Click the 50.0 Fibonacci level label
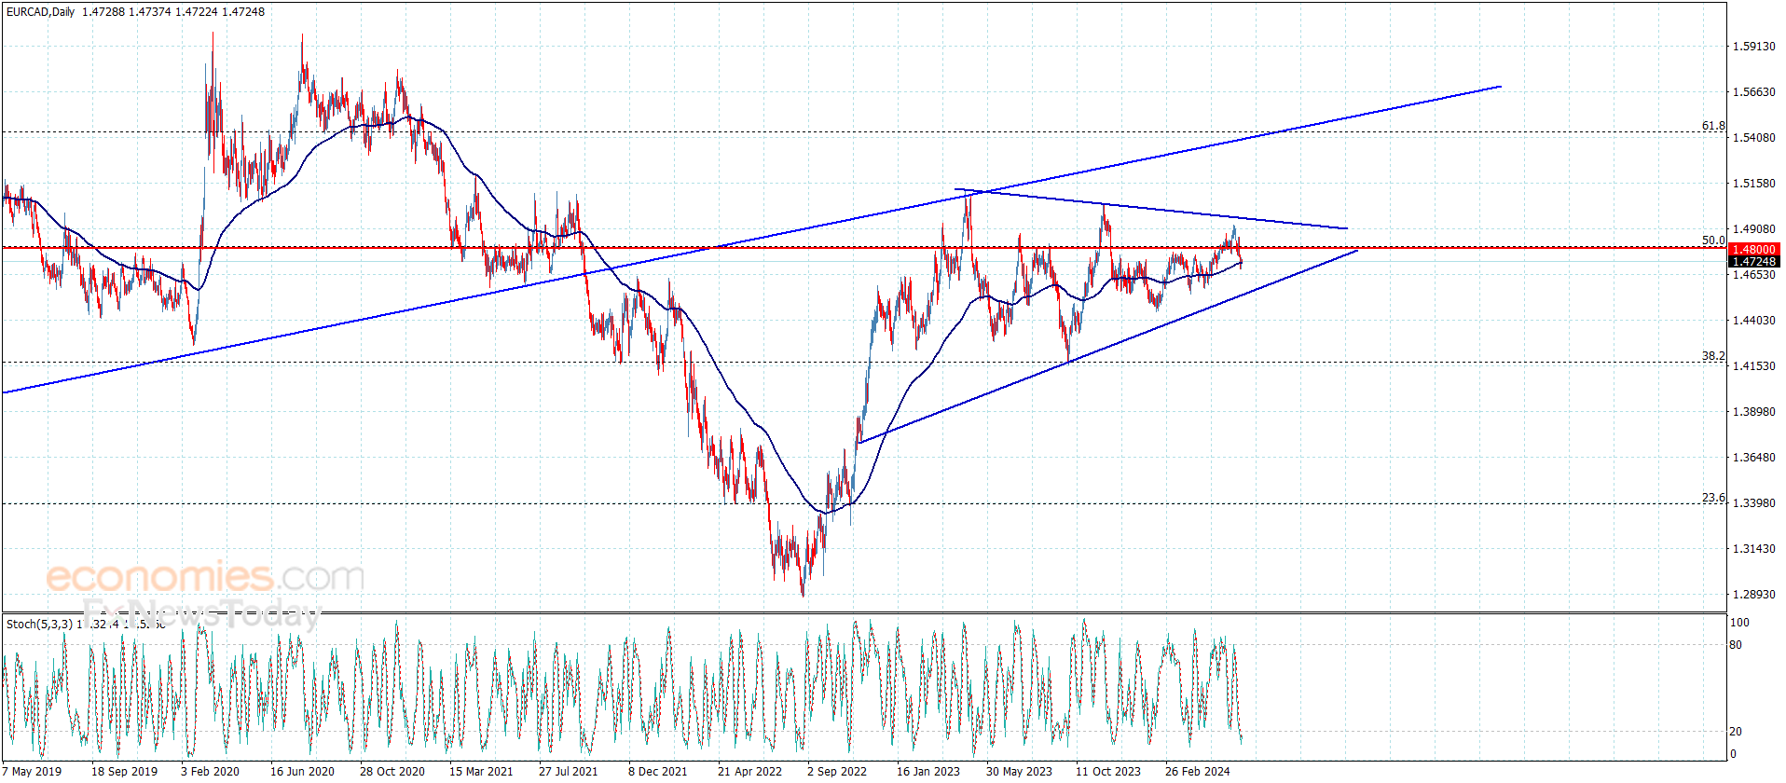Screen dimensions: 1786x783 point(1713,240)
